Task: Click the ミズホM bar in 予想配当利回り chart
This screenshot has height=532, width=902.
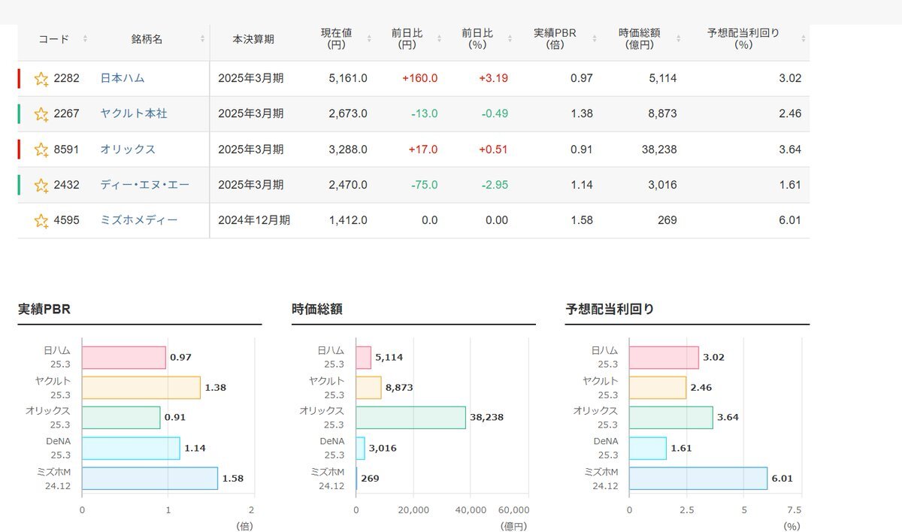Action: point(698,478)
